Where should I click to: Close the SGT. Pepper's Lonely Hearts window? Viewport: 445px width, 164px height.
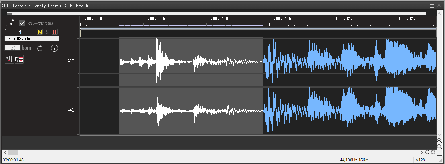[439, 6]
